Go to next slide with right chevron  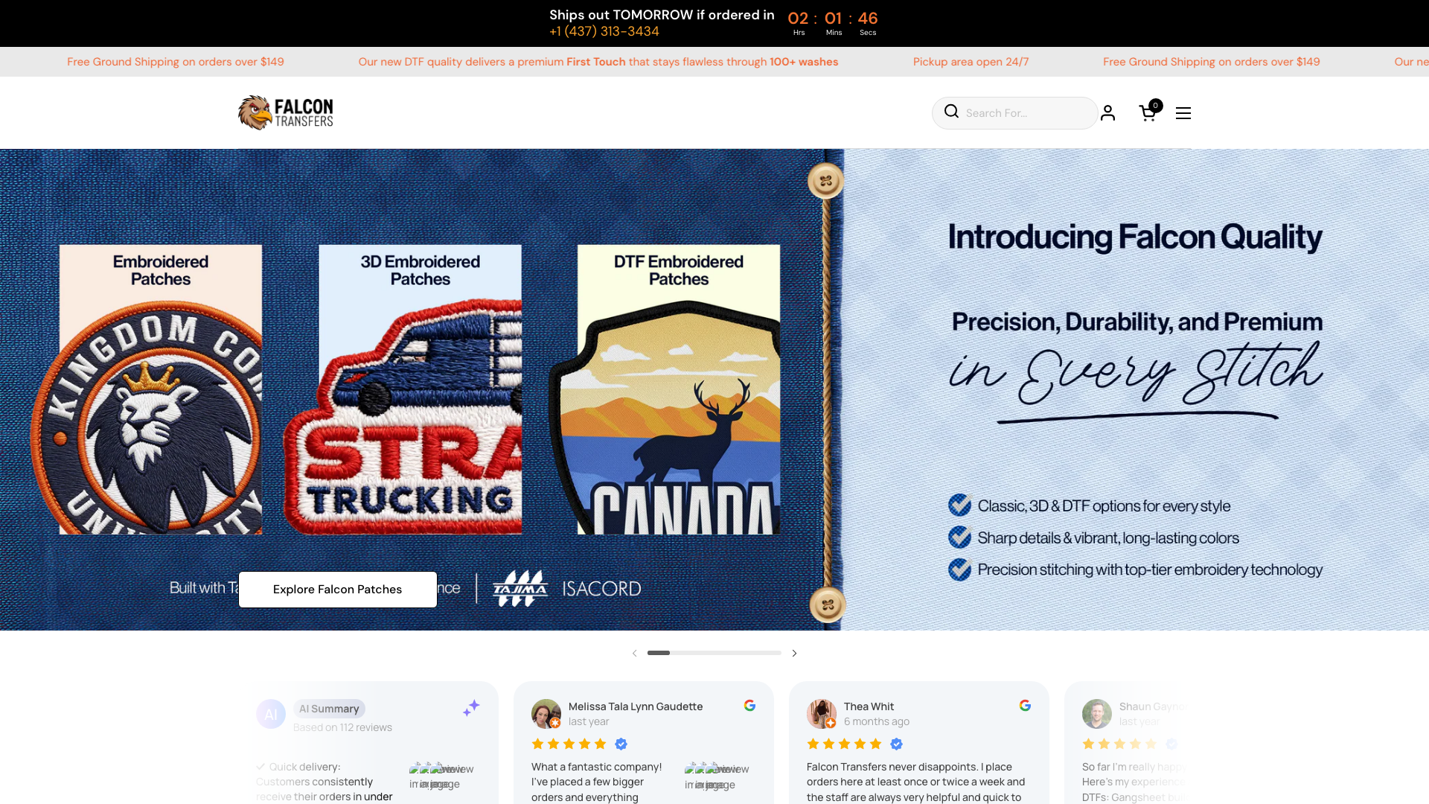[x=794, y=653]
